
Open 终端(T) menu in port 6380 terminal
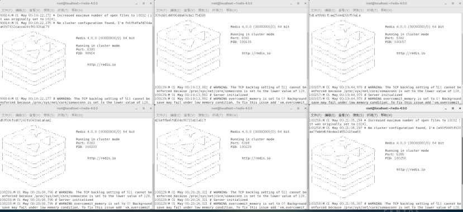pos(63,10)
